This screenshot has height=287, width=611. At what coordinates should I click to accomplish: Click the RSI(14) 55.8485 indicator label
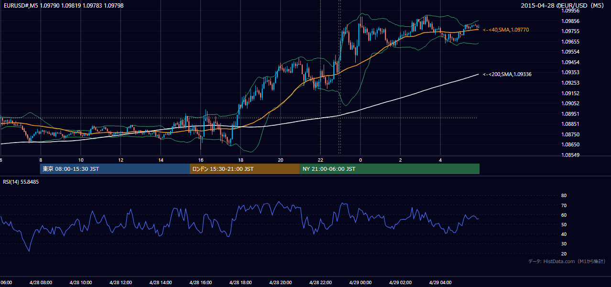pyautogui.click(x=21, y=182)
